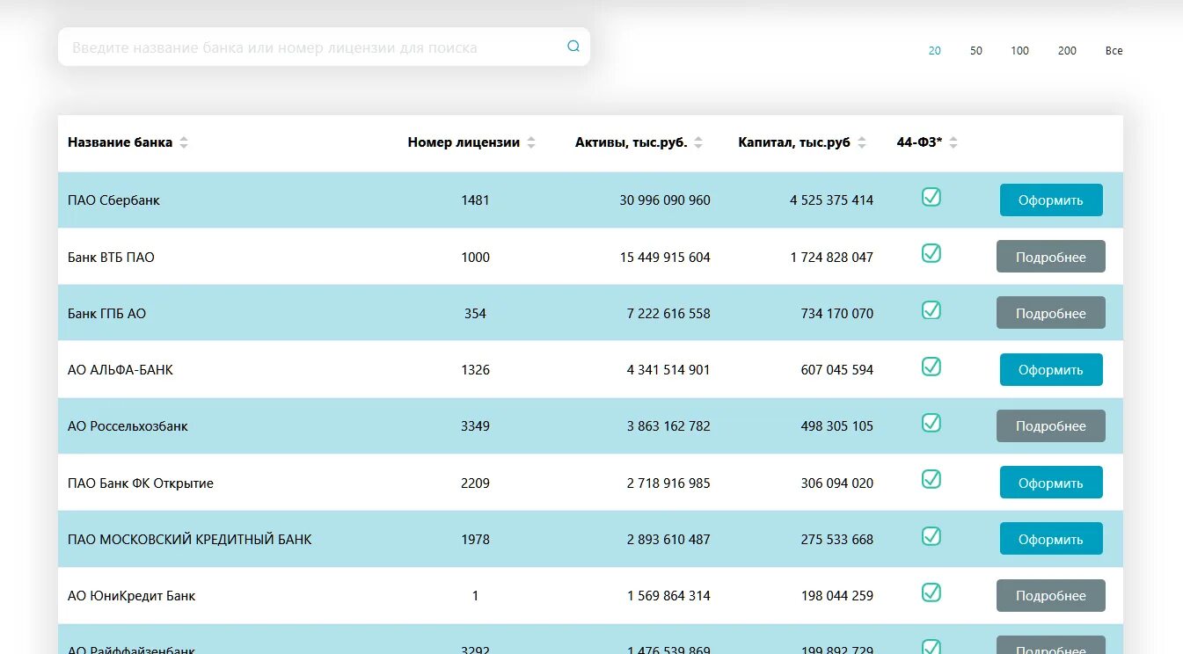Viewport: 1183px width, 654px height.
Task: Toggle 44-ФЗ checkmark for АО ЮниКредит Банк
Action: pyautogui.click(x=931, y=592)
